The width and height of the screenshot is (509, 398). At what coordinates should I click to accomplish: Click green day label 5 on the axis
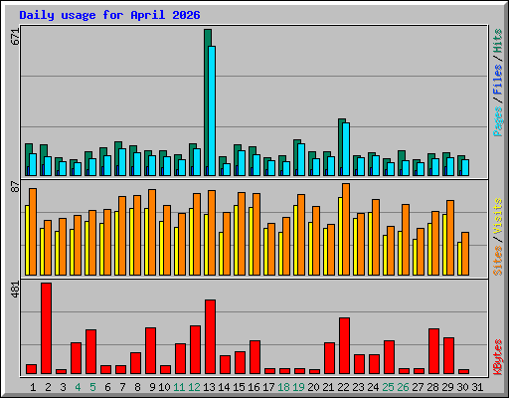[x=92, y=387]
